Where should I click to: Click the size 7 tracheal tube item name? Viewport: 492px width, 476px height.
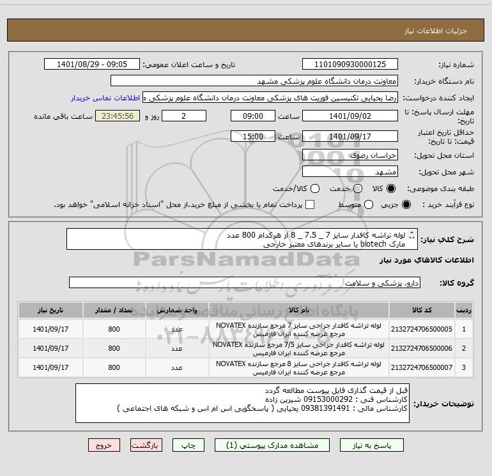[299, 330]
